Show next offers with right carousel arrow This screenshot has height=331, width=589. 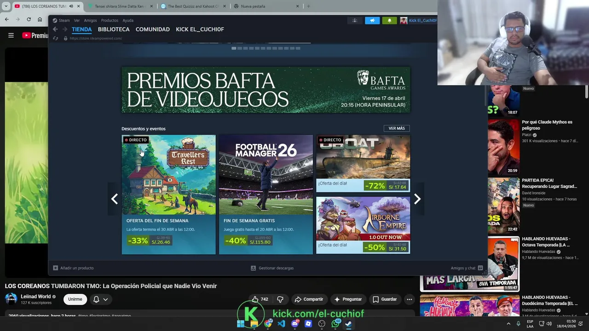[x=417, y=199]
